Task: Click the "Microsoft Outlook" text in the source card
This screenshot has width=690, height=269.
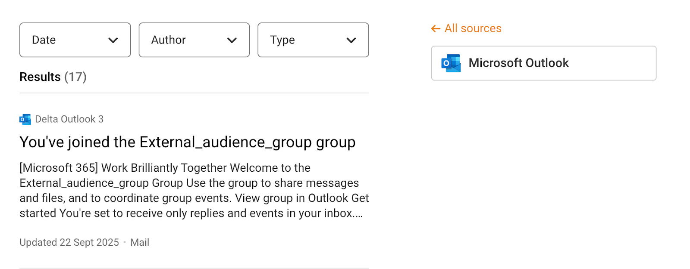Action: pos(518,63)
